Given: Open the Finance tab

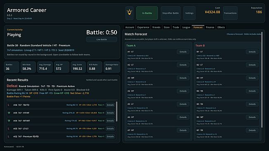Looking at the screenshot, I should (210, 27).
